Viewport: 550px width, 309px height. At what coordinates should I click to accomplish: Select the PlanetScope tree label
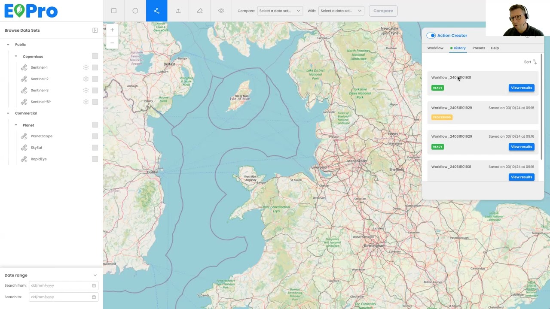point(42,136)
